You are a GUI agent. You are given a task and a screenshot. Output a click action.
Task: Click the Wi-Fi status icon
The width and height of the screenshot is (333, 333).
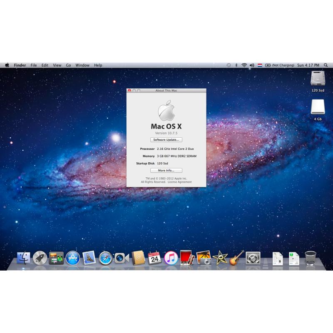pyautogui.click(x=244, y=65)
